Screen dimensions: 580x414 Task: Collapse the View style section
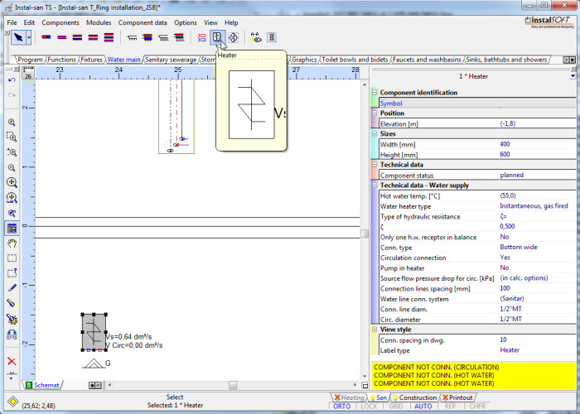pos(375,330)
